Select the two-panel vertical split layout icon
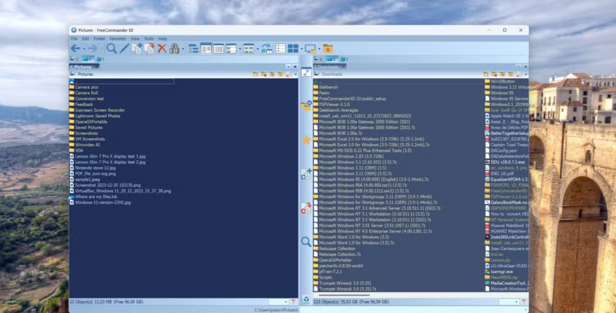The width and height of the screenshot is (616, 313). (x=206, y=48)
